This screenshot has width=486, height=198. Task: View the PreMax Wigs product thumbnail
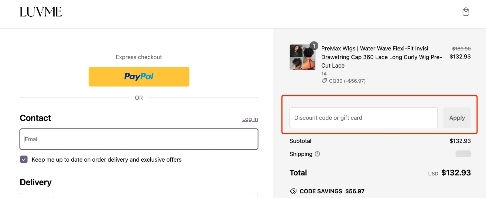[x=303, y=57]
